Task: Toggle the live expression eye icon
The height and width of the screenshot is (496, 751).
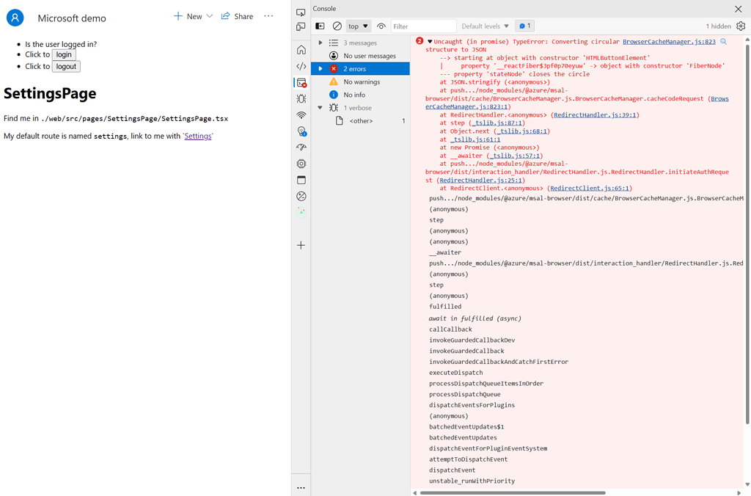Action: (381, 26)
